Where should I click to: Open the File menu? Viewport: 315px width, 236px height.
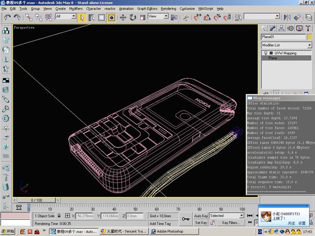click(x=4, y=9)
